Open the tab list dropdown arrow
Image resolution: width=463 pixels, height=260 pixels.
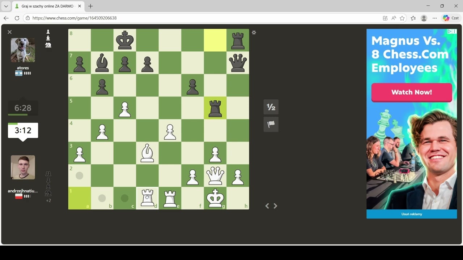pos(6,6)
